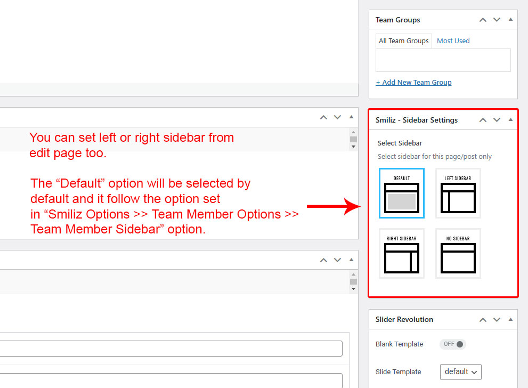
Task: Select the No Sidebar layout icon
Action: click(x=458, y=254)
